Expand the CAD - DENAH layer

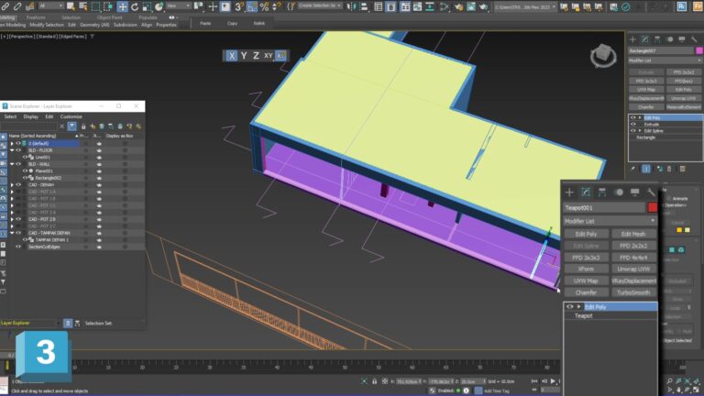tap(12, 184)
